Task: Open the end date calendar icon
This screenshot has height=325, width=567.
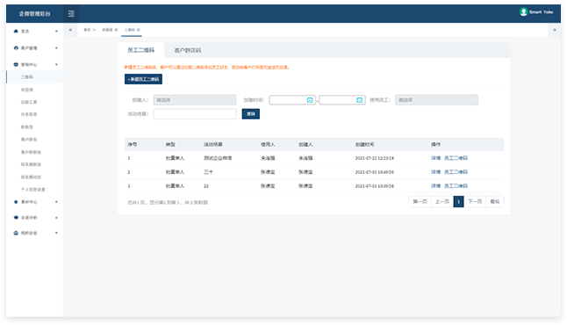Action: pos(360,100)
